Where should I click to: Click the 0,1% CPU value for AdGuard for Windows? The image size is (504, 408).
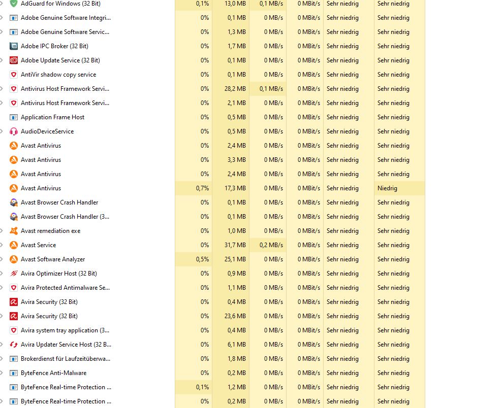point(202,4)
